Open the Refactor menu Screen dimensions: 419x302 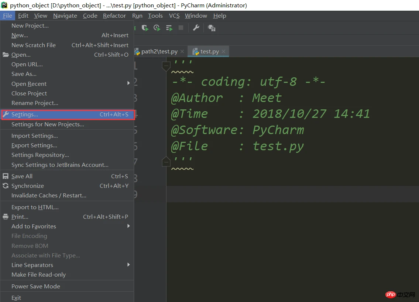114,16
